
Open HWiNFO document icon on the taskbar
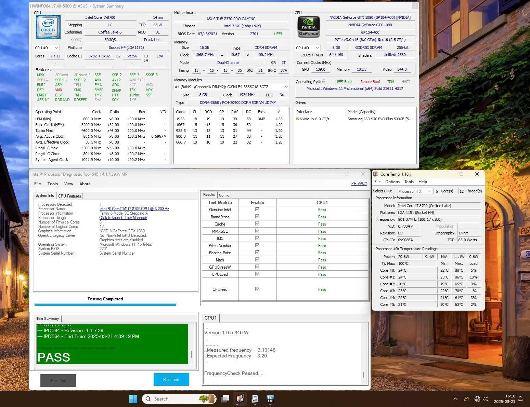tap(255, 399)
